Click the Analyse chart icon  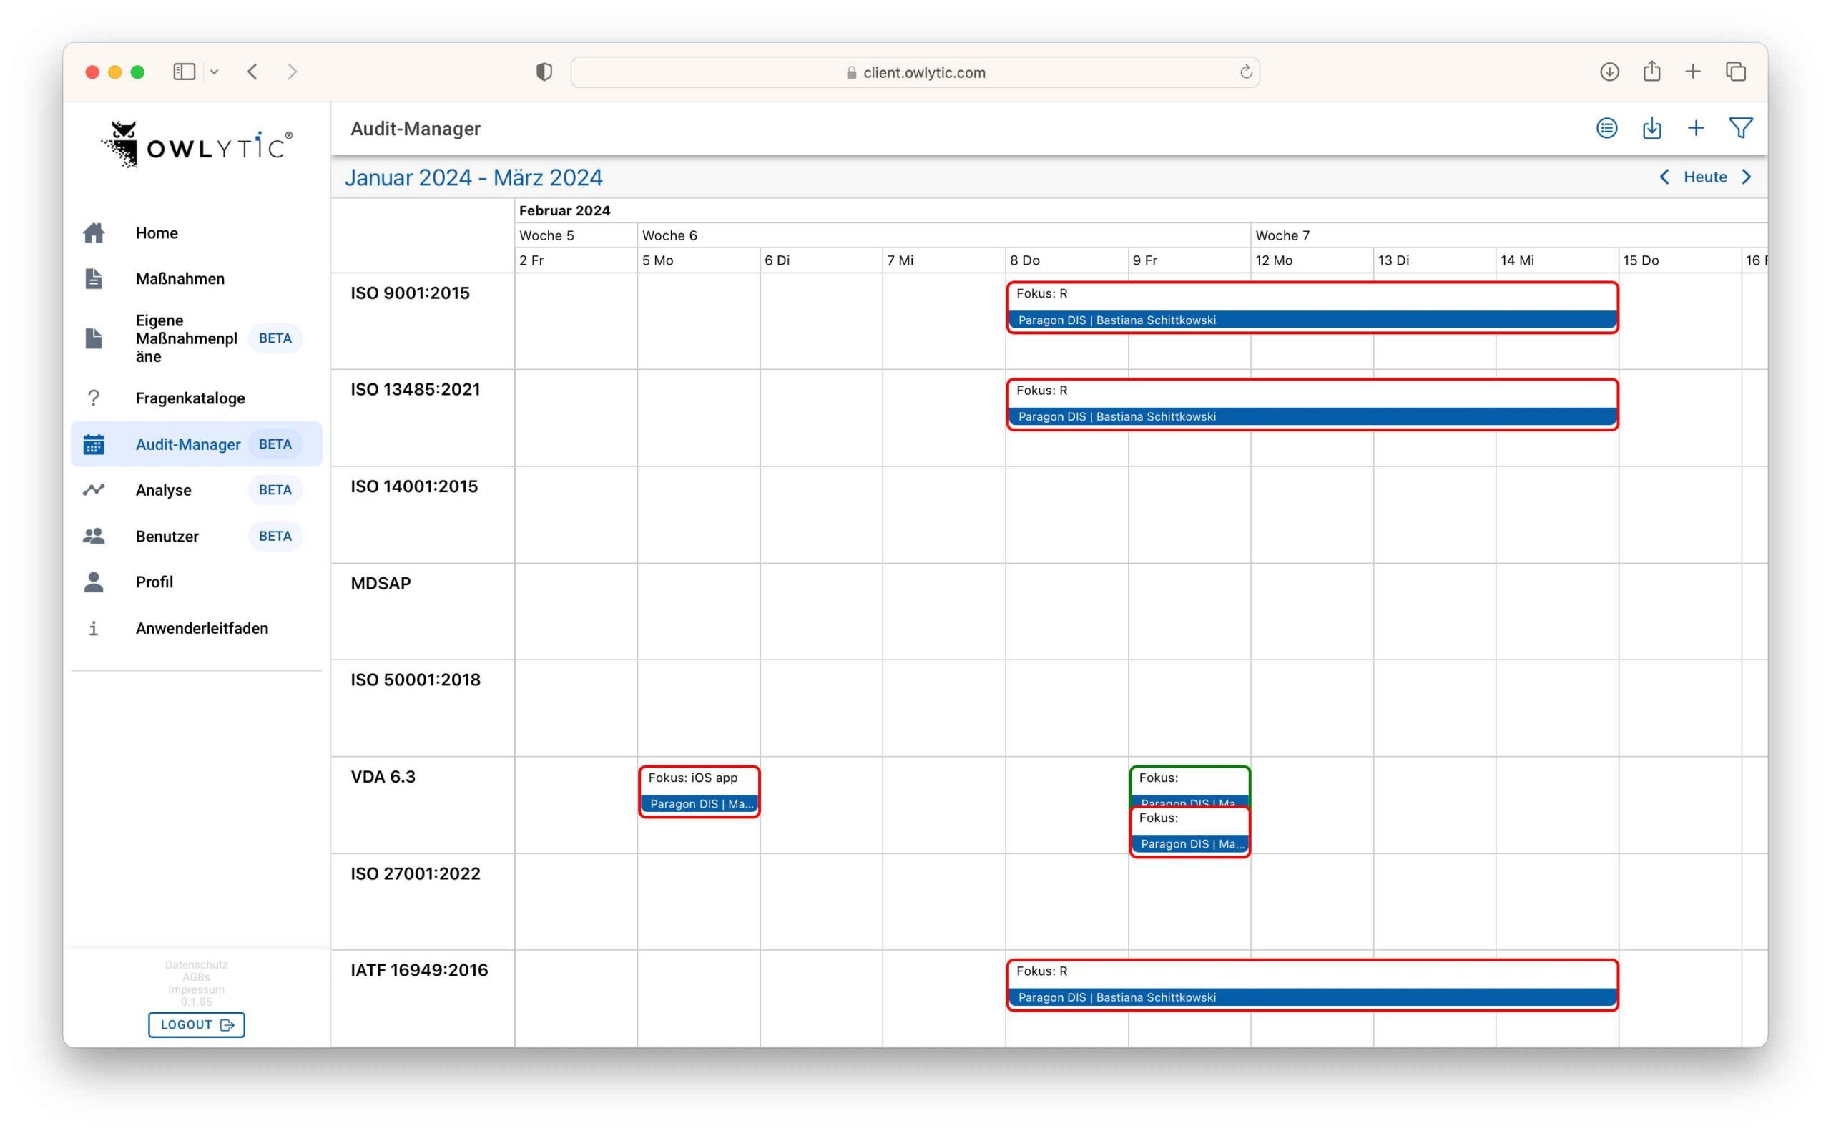coord(94,490)
